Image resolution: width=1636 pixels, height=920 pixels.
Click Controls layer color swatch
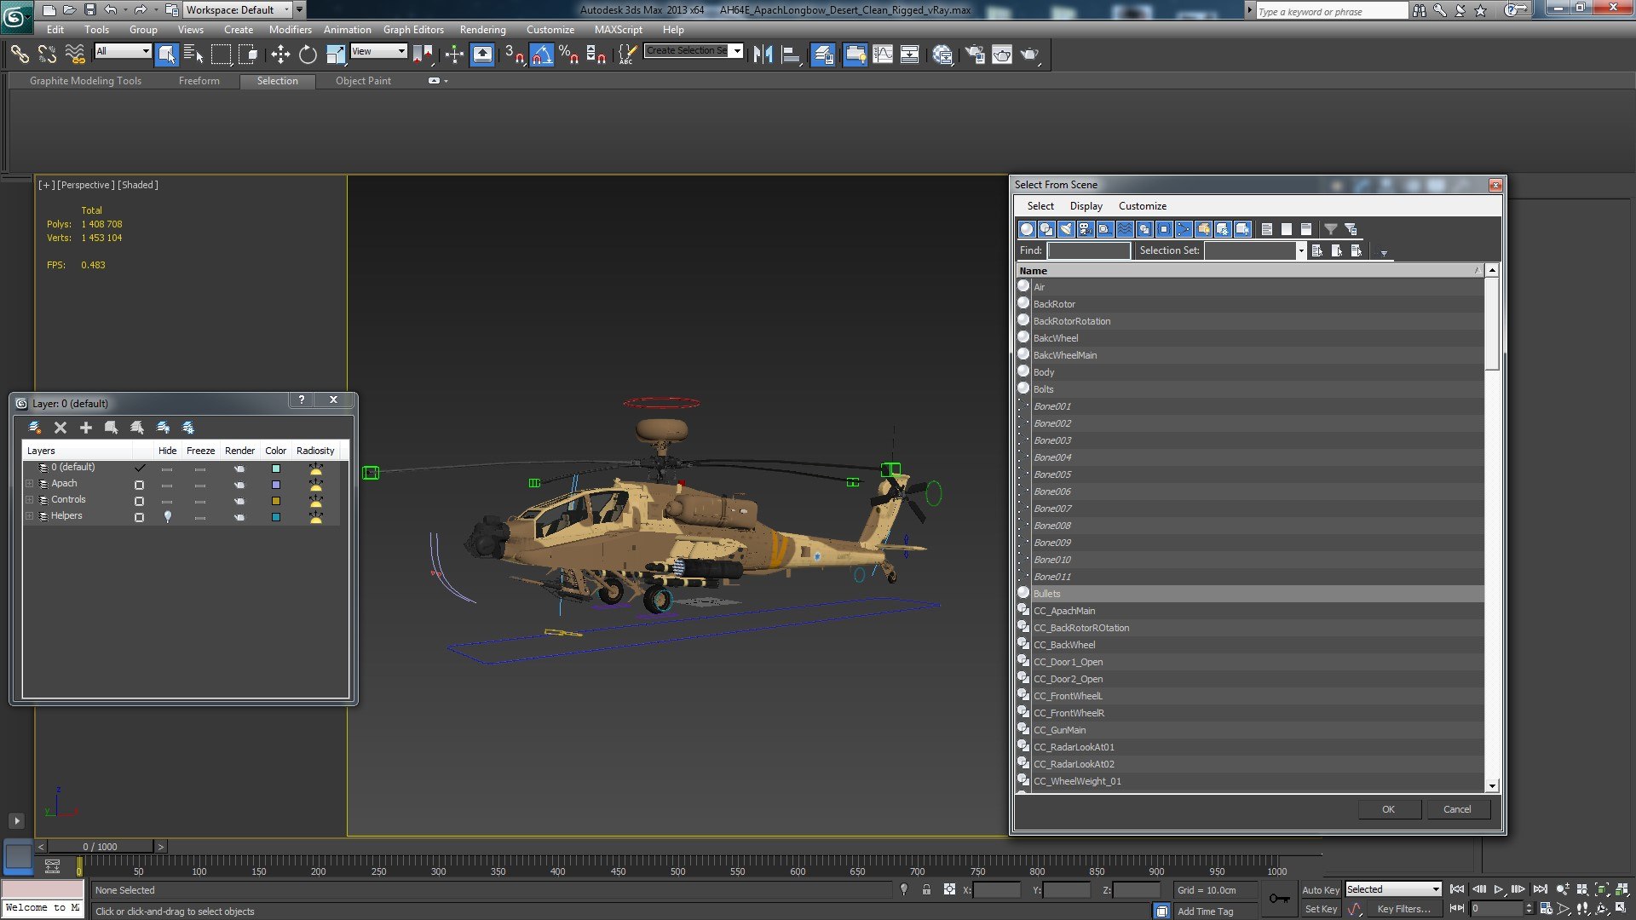point(275,501)
